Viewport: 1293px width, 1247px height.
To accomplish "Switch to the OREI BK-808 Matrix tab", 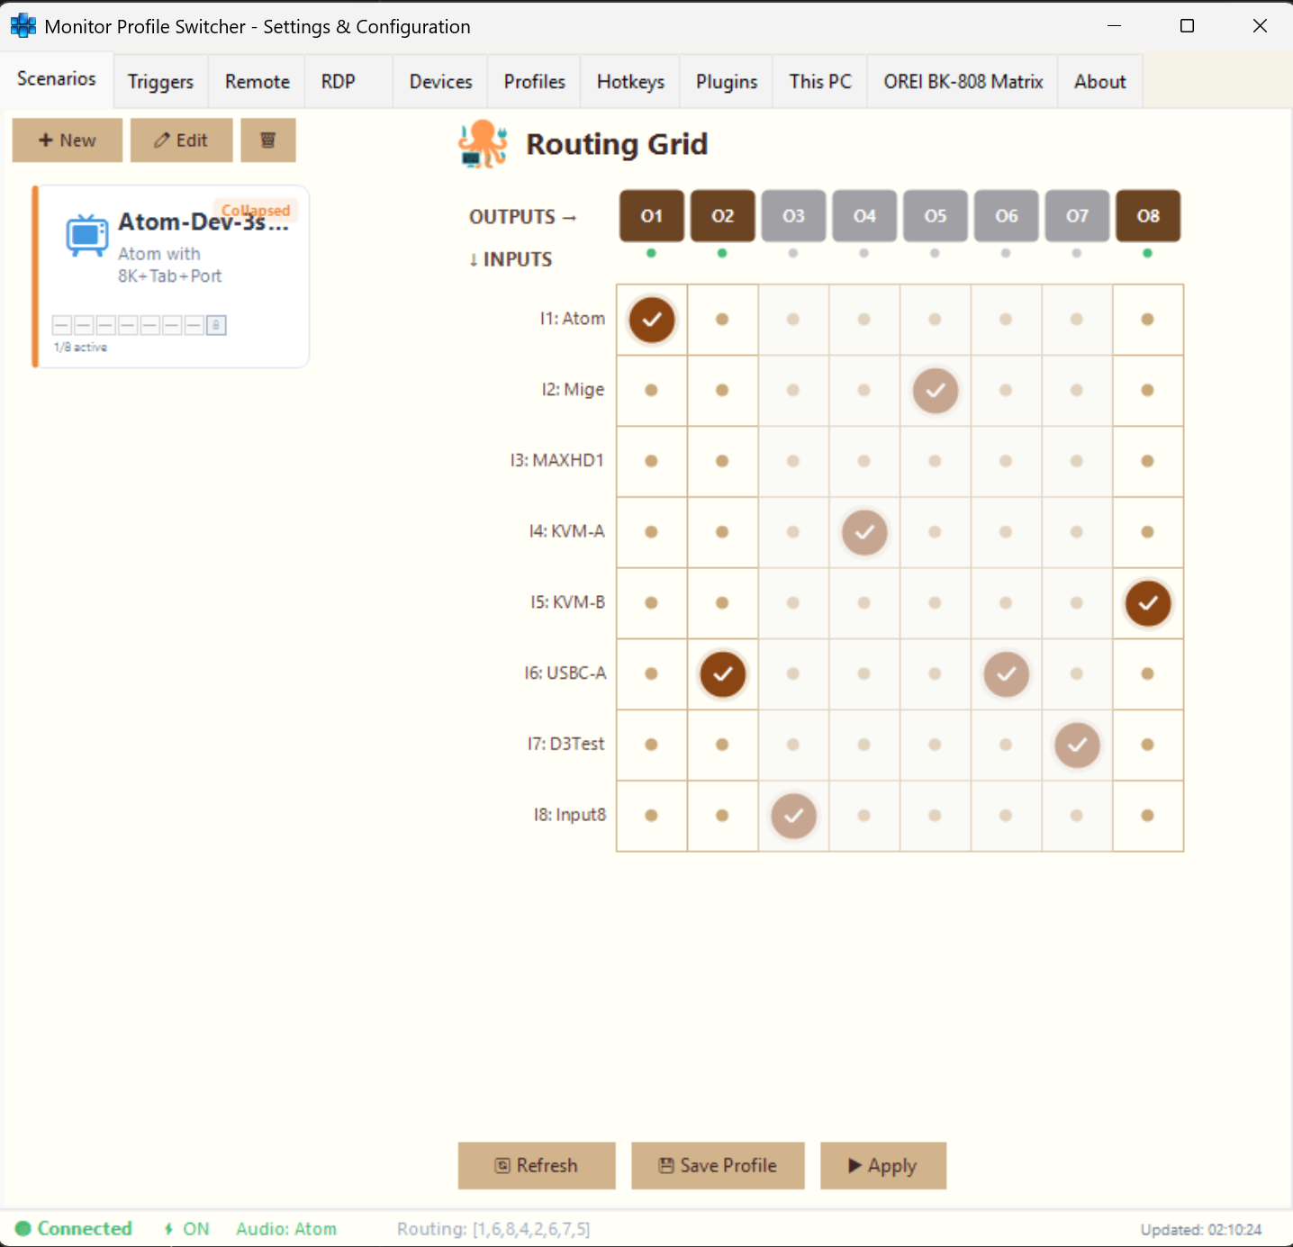I will pos(962,81).
